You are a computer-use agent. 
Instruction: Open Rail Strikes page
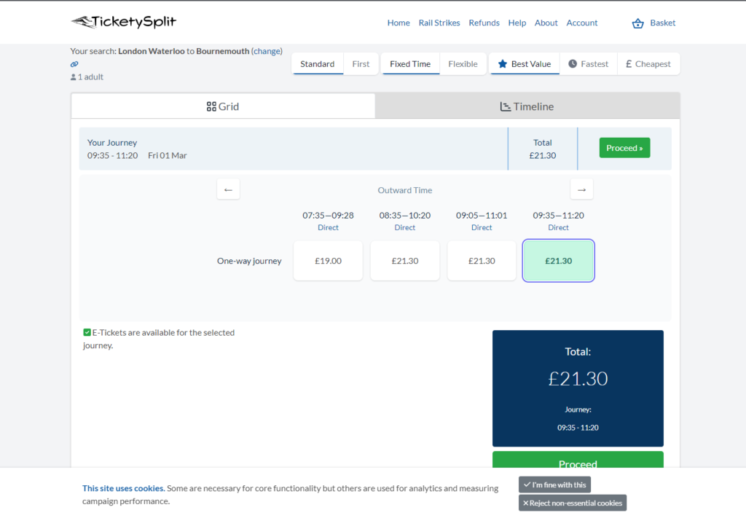[x=439, y=23]
